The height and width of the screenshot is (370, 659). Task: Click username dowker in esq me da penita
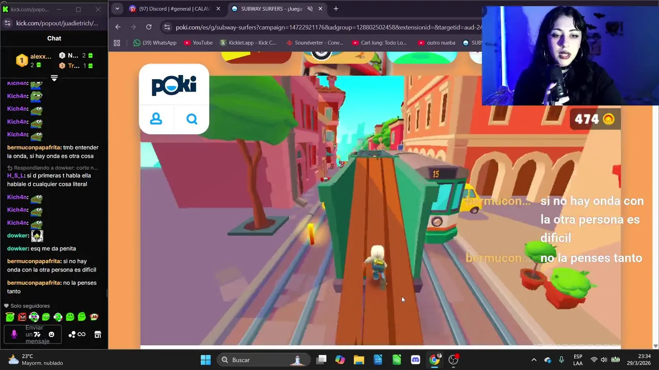point(18,249)
